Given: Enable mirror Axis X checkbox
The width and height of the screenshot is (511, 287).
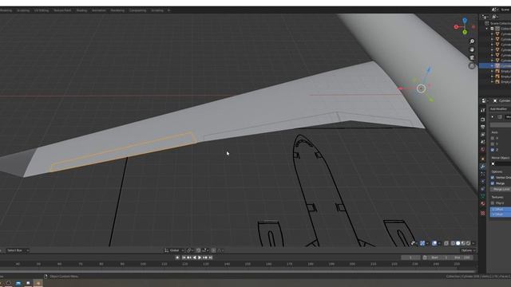Looking at the screenshot, I should 493,138.
